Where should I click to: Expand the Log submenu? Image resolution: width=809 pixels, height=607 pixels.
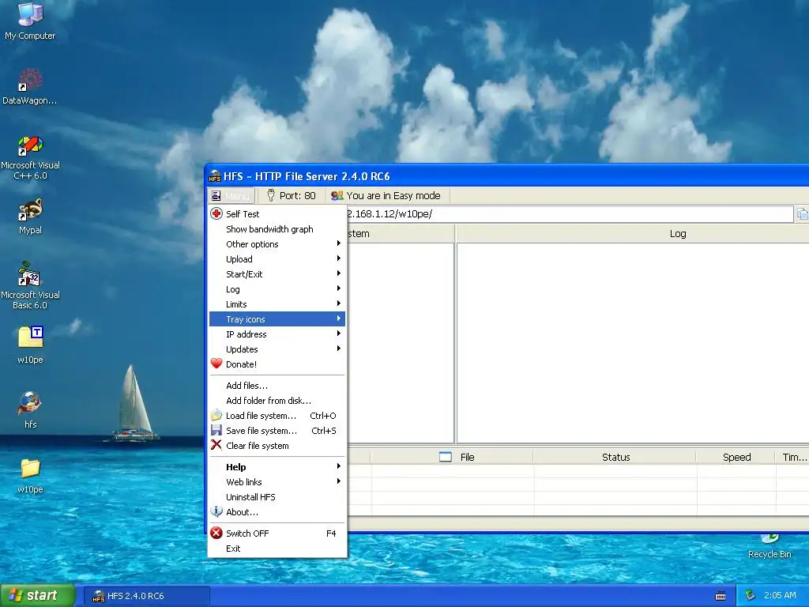tap(277, 289)
